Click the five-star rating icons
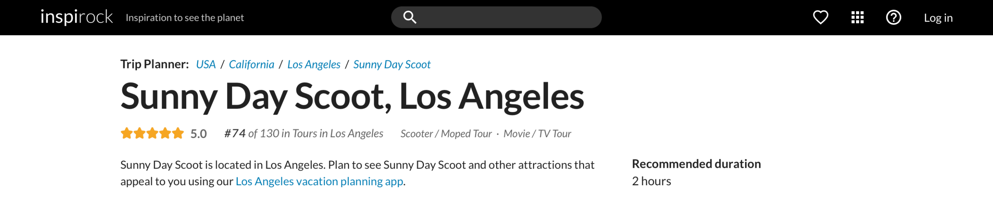Viewport: 993px width, 198px height. click(152, 133)
